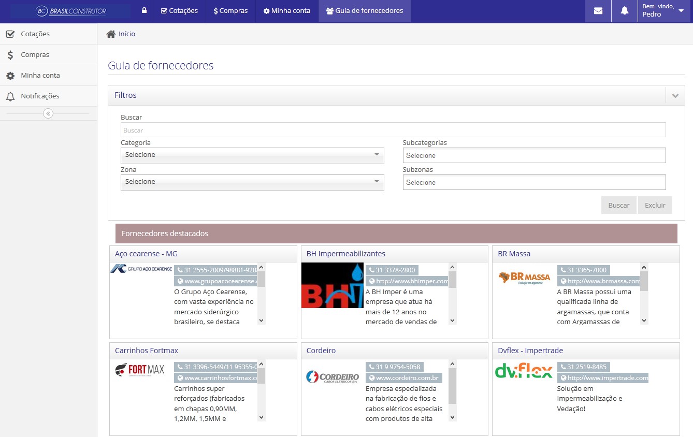Click Fortmax logo image
This screenshot has height=437, width=693.
point(140,370)
